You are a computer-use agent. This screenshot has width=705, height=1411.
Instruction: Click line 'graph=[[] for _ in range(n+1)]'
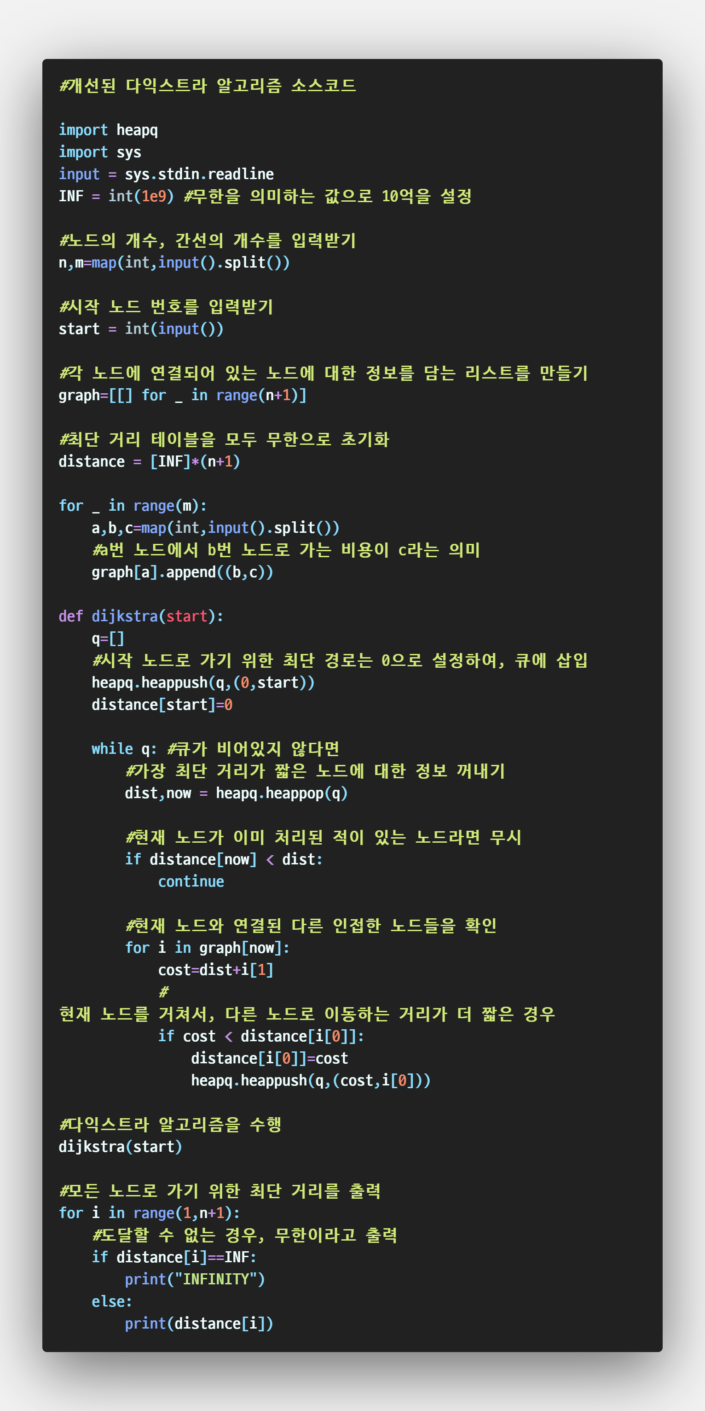tap(183, 395)
